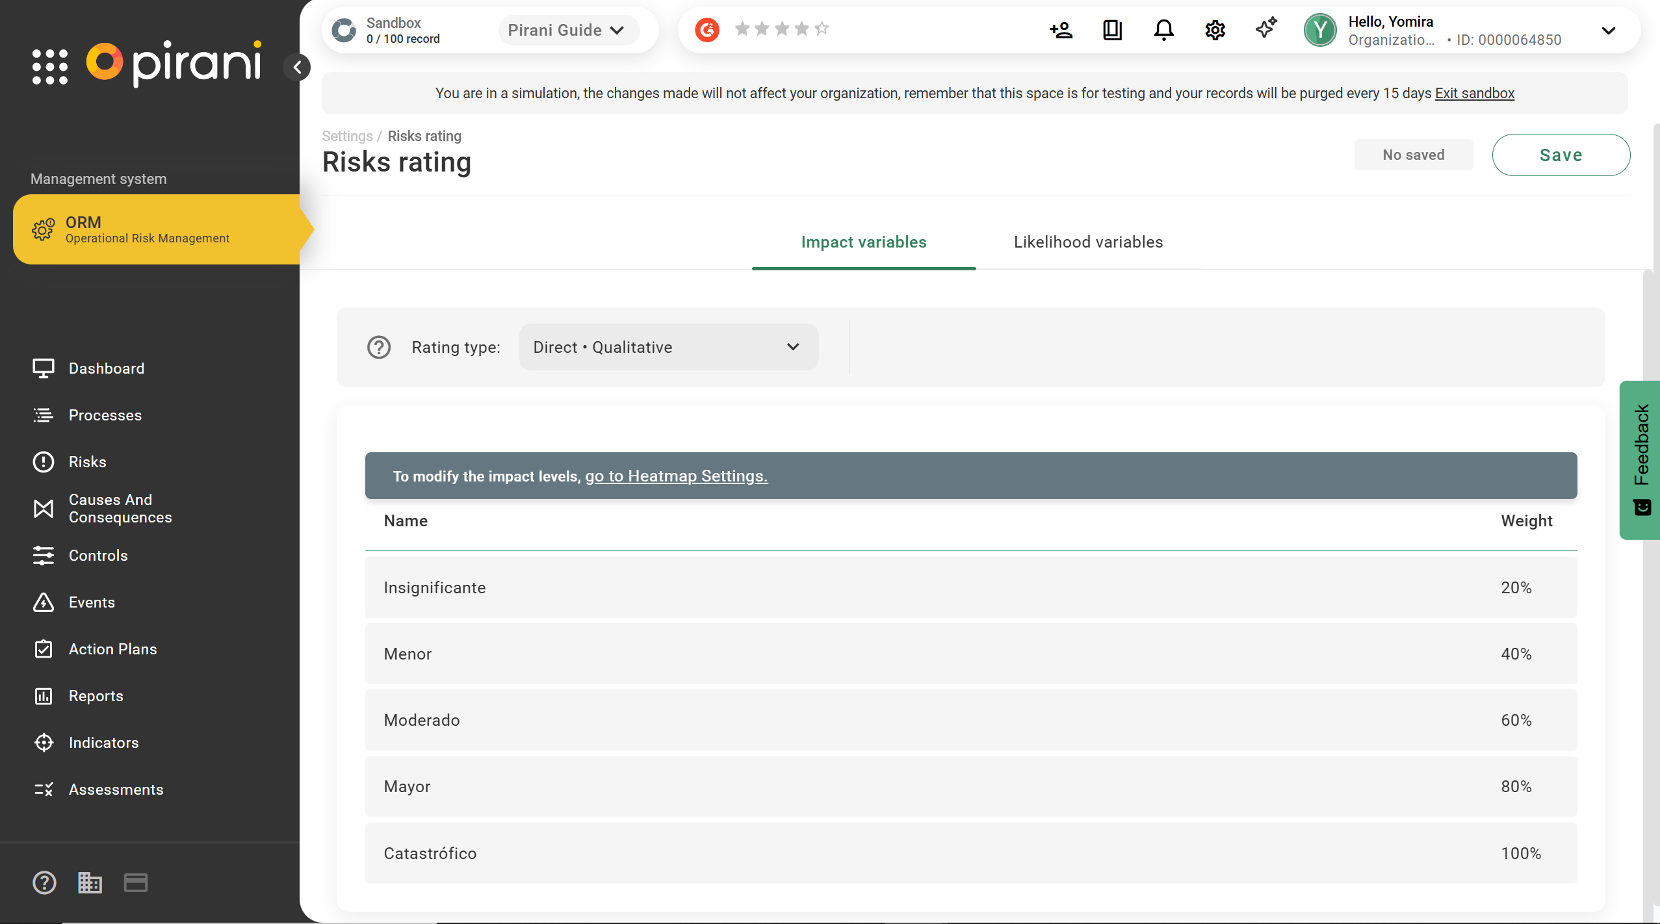
Task: Open the Rating type dropdown
Action: click(668, 347)
